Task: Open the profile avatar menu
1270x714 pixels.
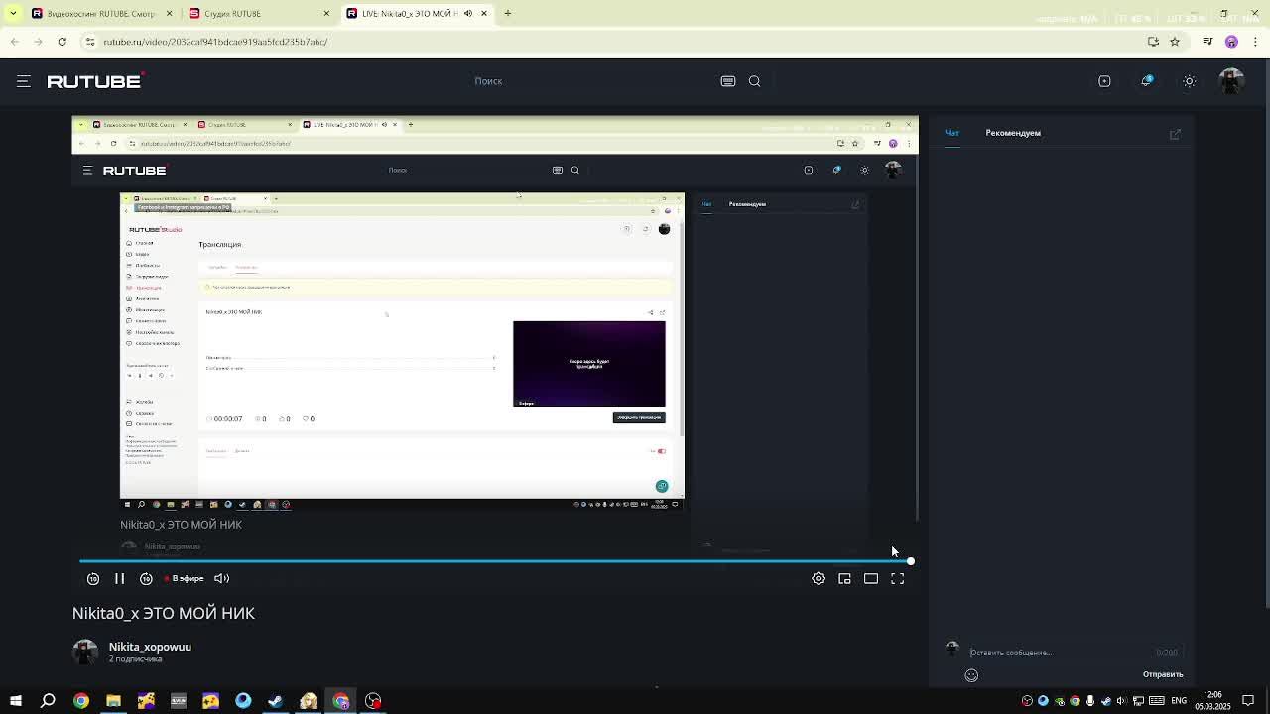Action: [1231, 81]
